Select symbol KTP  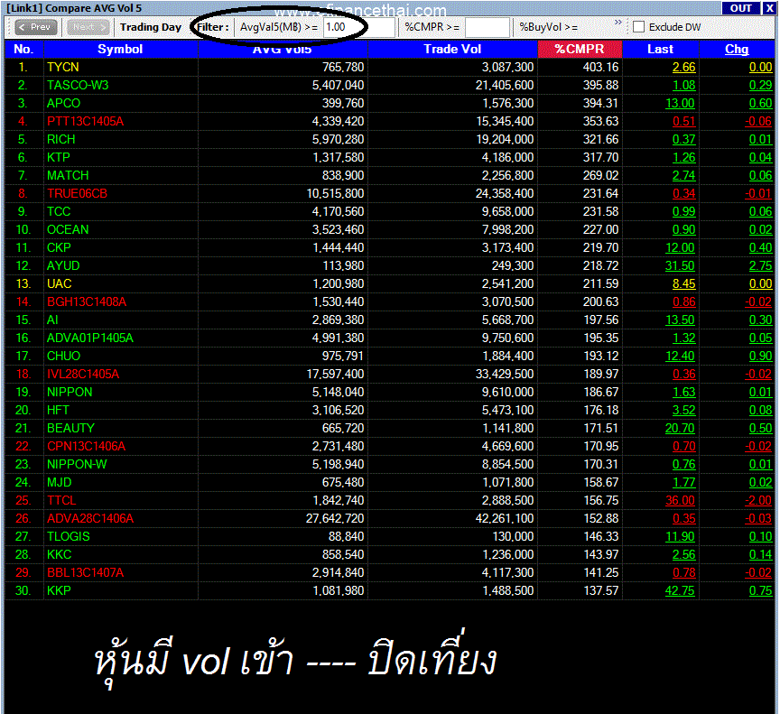tap(58, 158)
